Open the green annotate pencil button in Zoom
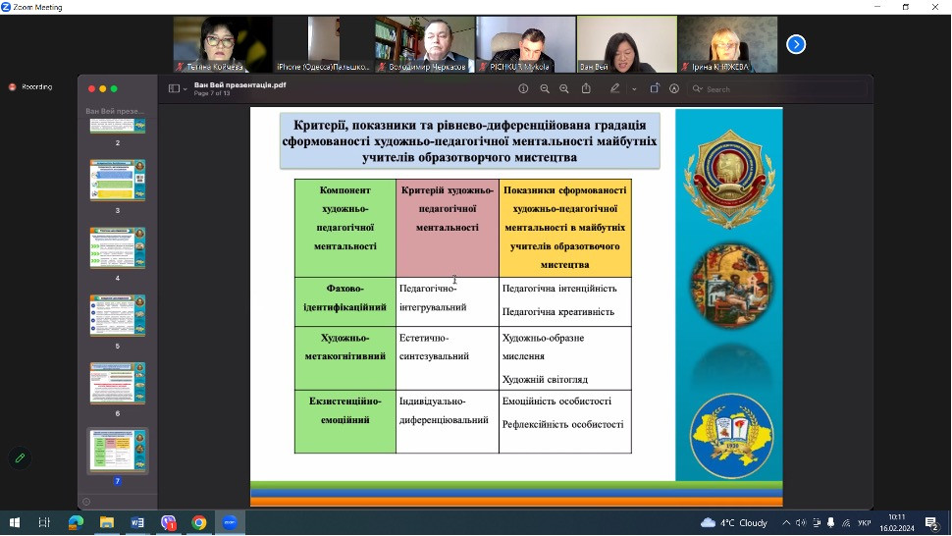 pyautogui.click(x=20, y=457)
